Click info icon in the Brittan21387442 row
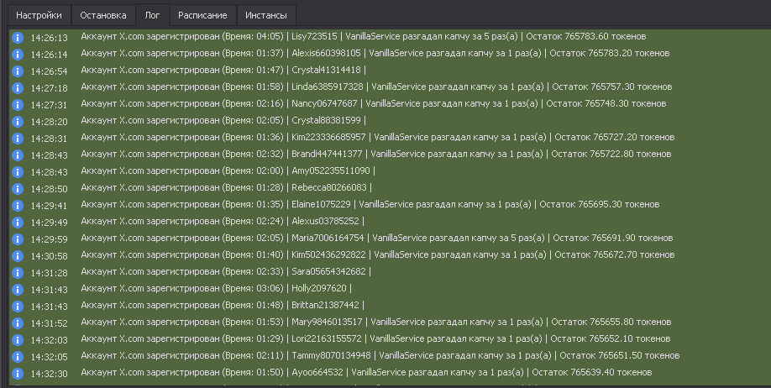Screen dimensions: 771x388 (x=18, y=307)
